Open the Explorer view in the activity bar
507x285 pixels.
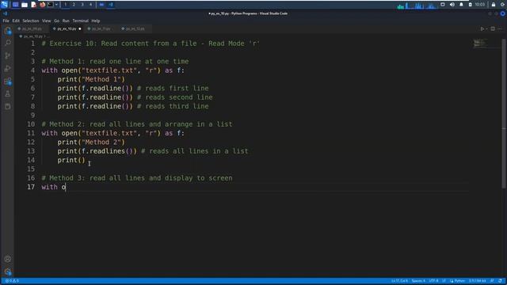[7, 31]
